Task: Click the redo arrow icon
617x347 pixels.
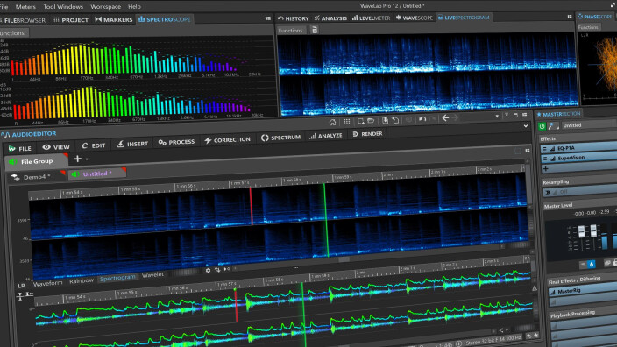Action: 432,118
